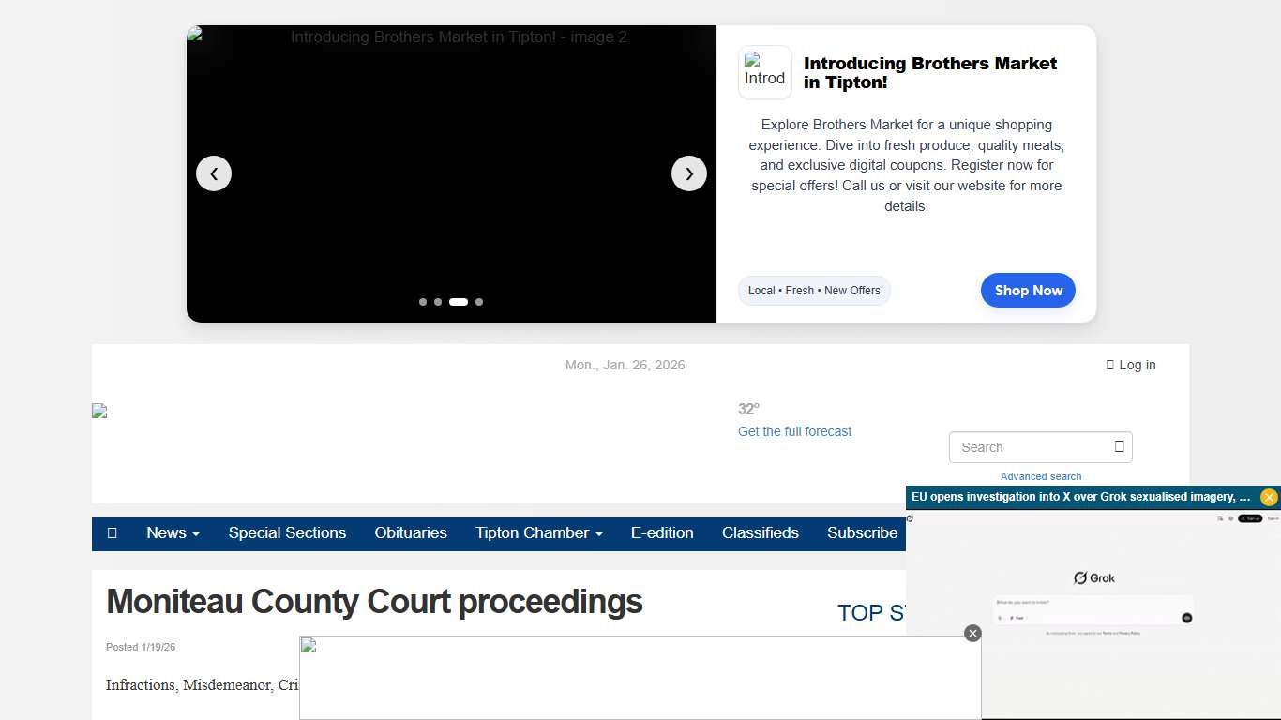
Task: Dismiss the Grok ad with gray X
Action: (972, 633)
